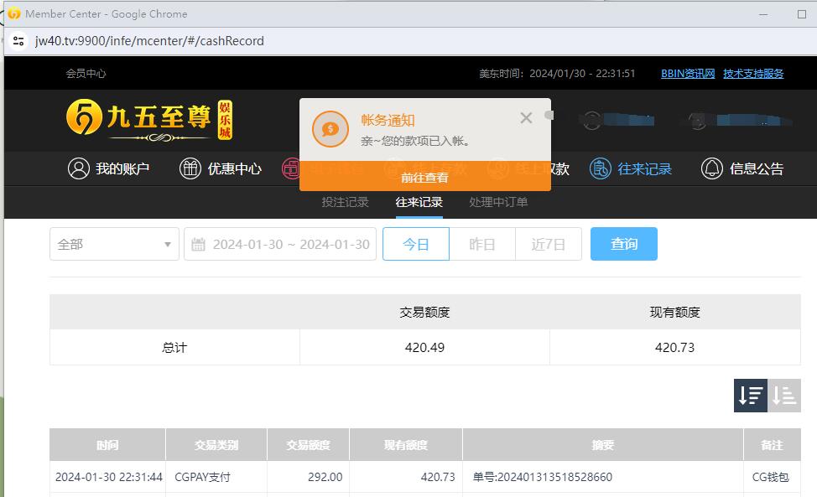Open the 技术支持服务 link
This screenshot has width=817, height=497.
coord(753,74)
